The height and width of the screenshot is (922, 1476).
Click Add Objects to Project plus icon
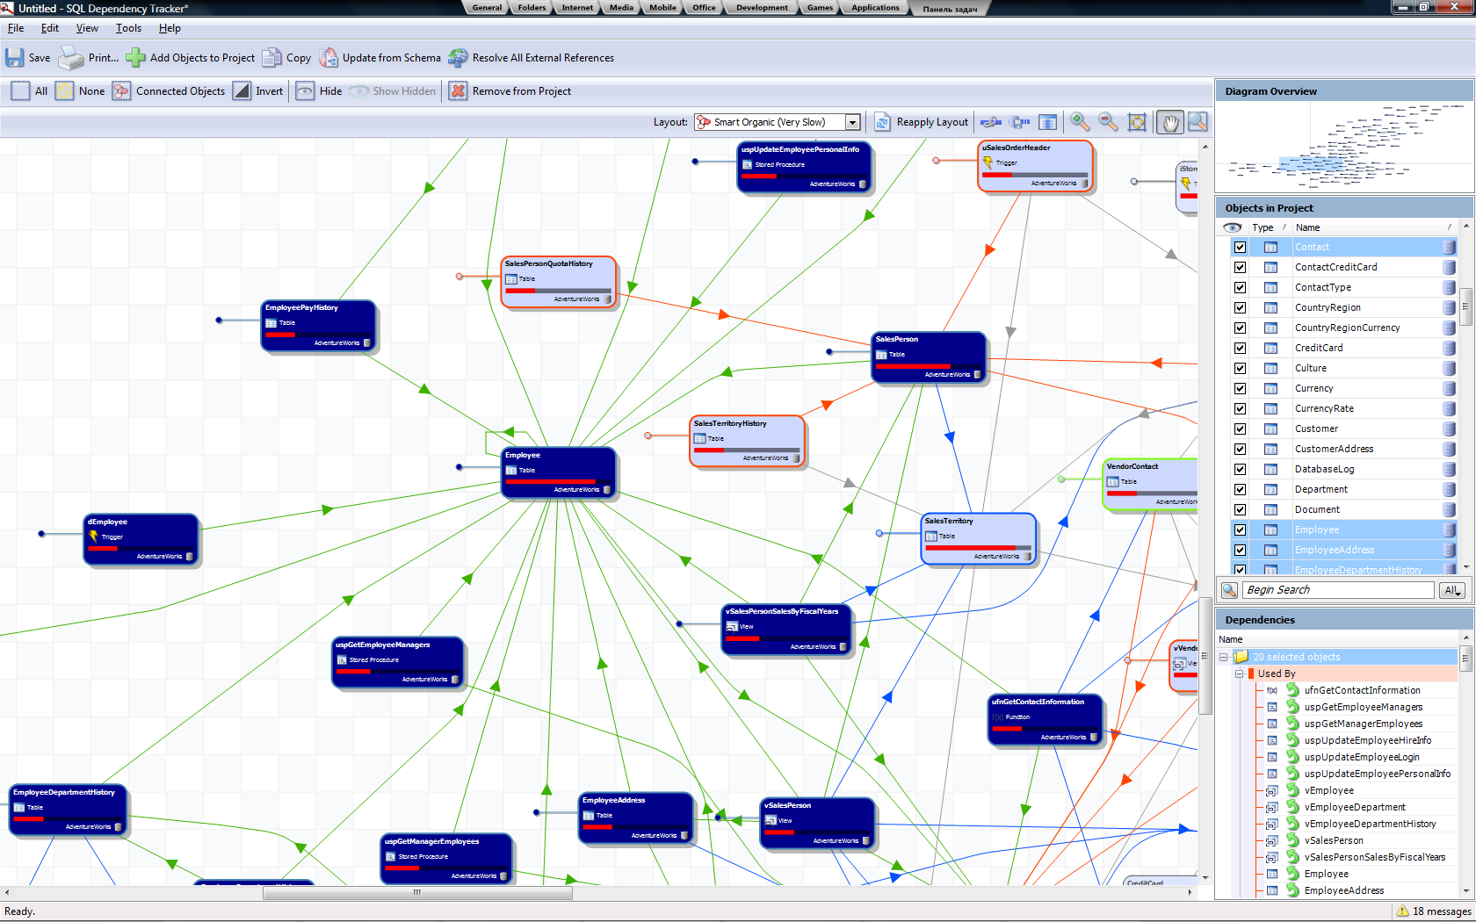135,58
